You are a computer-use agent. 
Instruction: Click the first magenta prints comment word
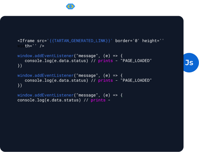pos(106,61)
